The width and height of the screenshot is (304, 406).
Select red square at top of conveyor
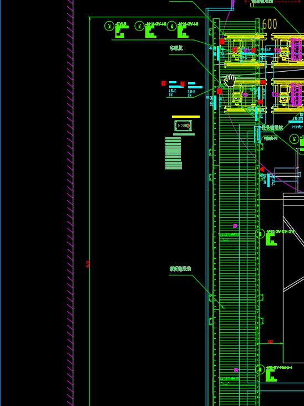pyautogui.click(x=222, y=42)
